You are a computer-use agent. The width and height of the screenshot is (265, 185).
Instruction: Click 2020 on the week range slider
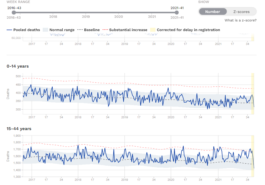pos(119,17)
